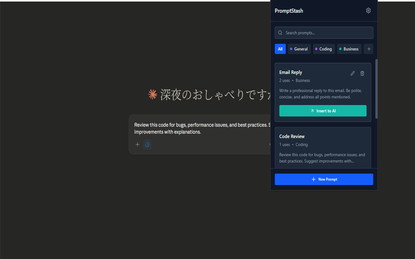
Task: Open the attachment plus icon in the chat box
Action: pos(137,144)
